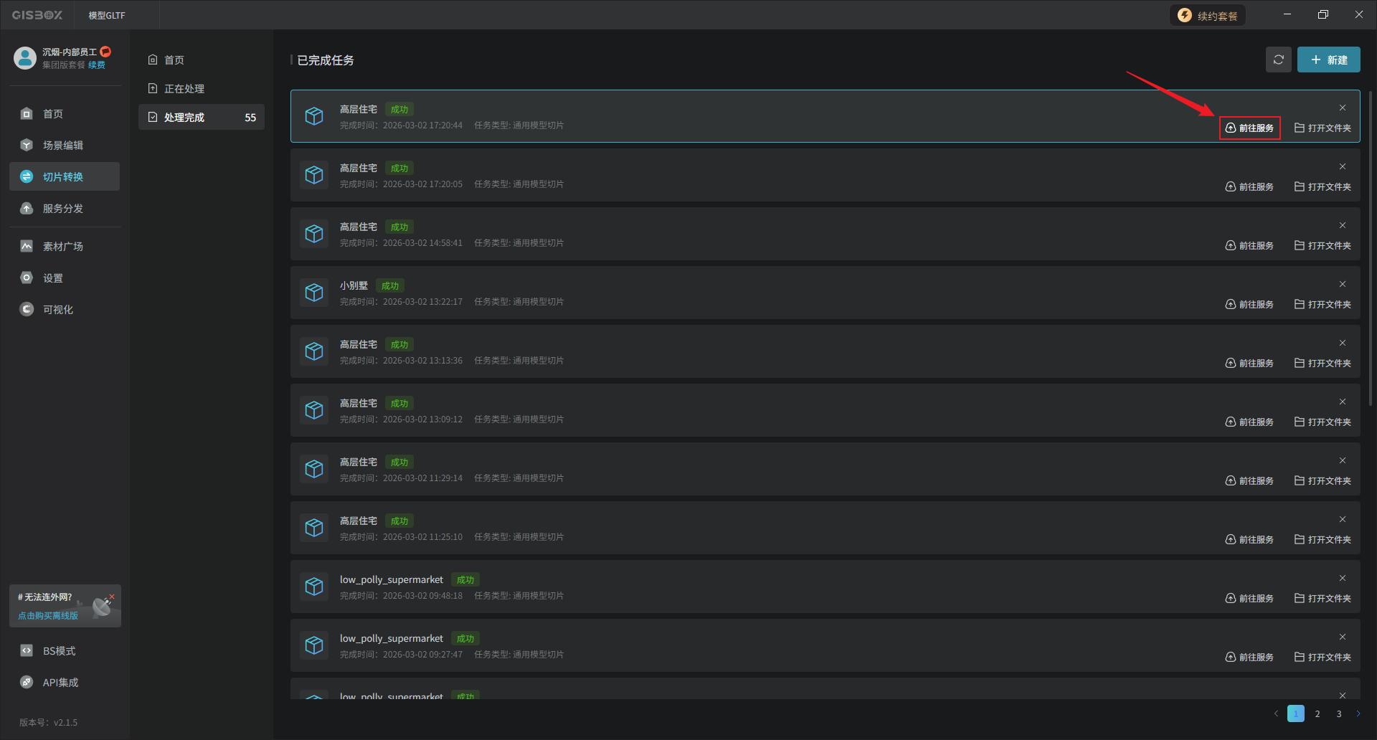Click the 新建 new task button

click(1328, 60)
